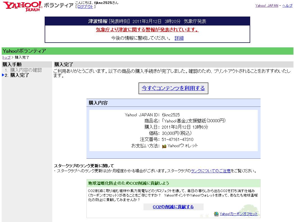Click the Yahoo!カーボンオフセット globe icon
294x222 pixels.
pyautogui.click(x=216, y=214)
